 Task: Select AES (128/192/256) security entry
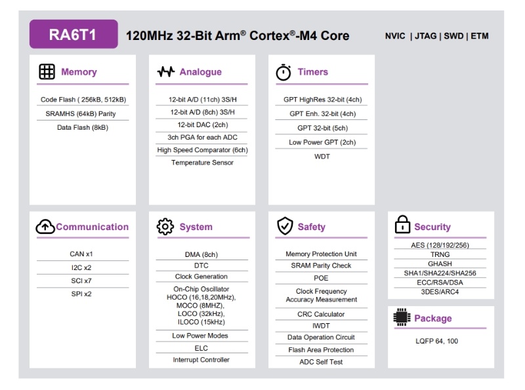(x=440, y=246)
